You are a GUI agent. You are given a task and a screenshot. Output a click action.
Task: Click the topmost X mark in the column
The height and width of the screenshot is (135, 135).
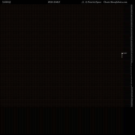click(122, 55)
